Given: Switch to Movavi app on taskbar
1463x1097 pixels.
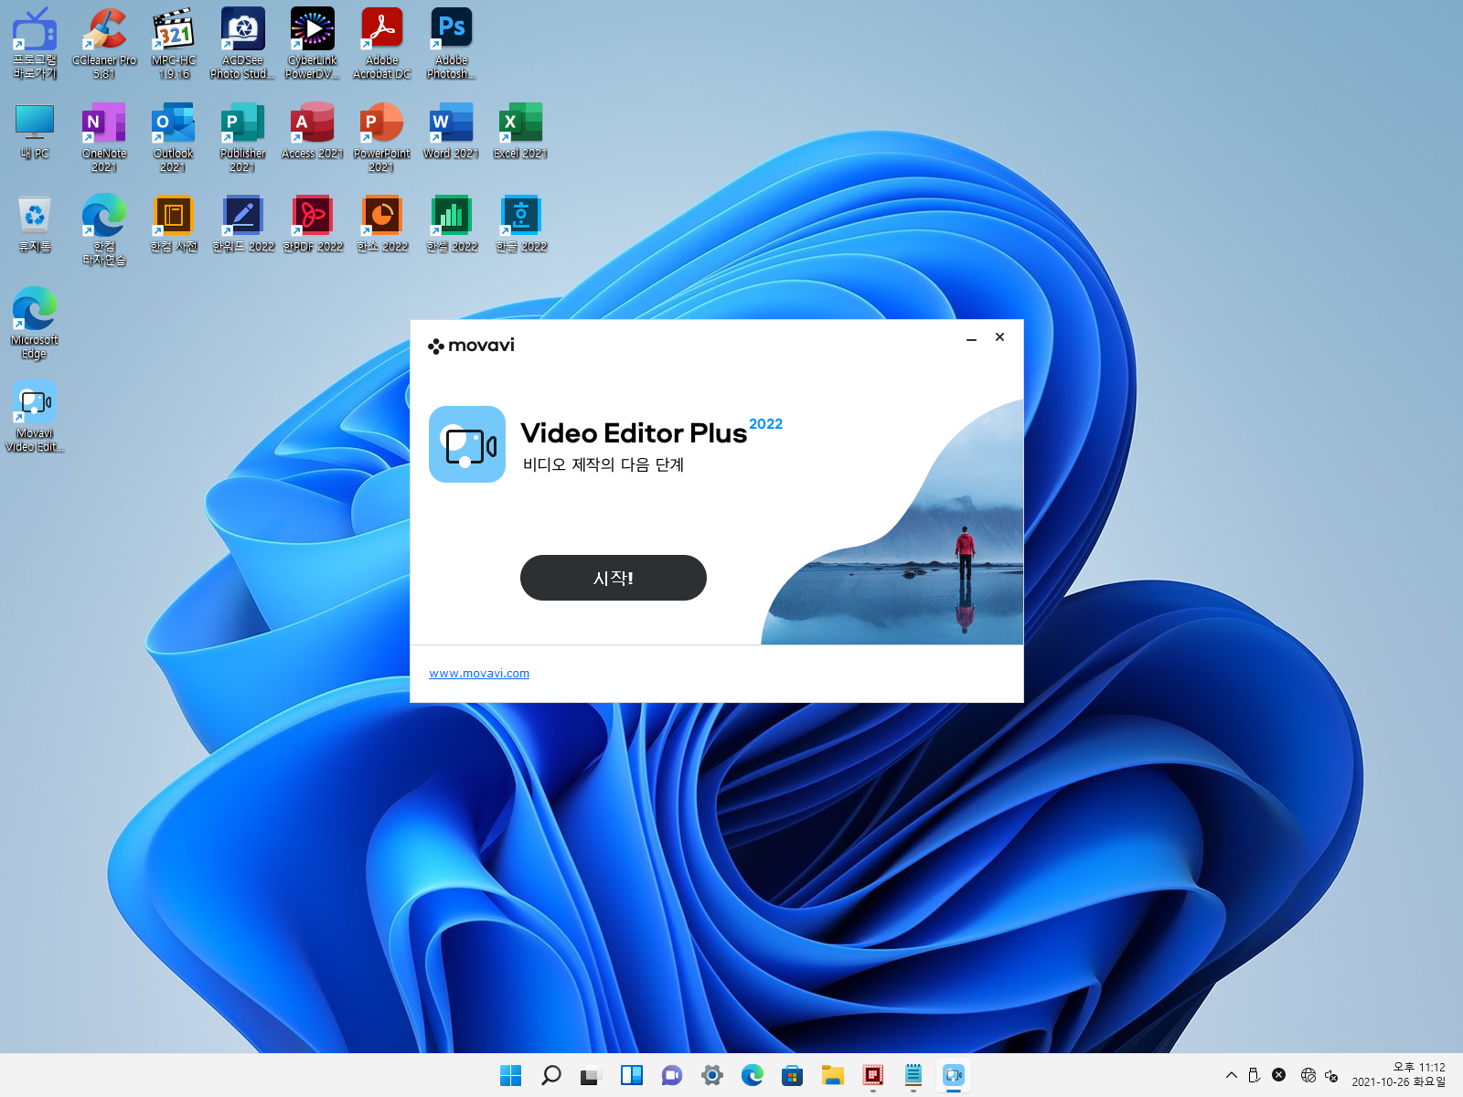Looking at the screenshot, I should coord(954,1075).
